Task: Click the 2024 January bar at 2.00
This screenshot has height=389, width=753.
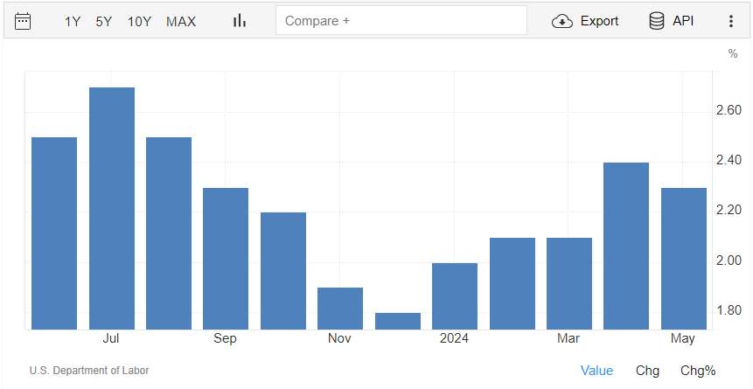Action: 455,296
